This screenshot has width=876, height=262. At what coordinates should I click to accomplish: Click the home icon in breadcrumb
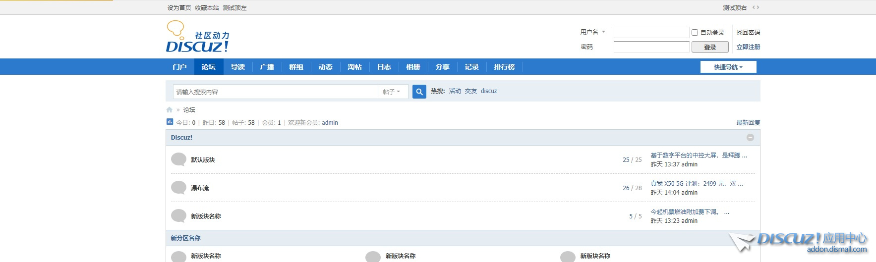coord(170,110)
